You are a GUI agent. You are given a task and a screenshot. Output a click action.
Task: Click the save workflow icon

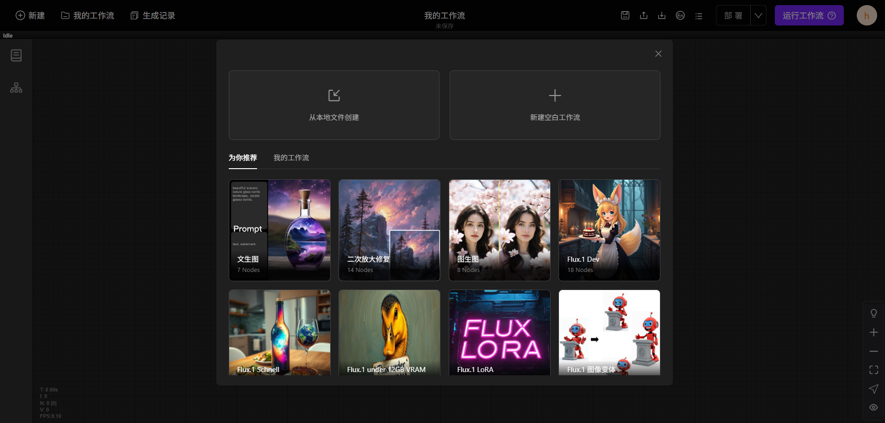coord(625,15)
